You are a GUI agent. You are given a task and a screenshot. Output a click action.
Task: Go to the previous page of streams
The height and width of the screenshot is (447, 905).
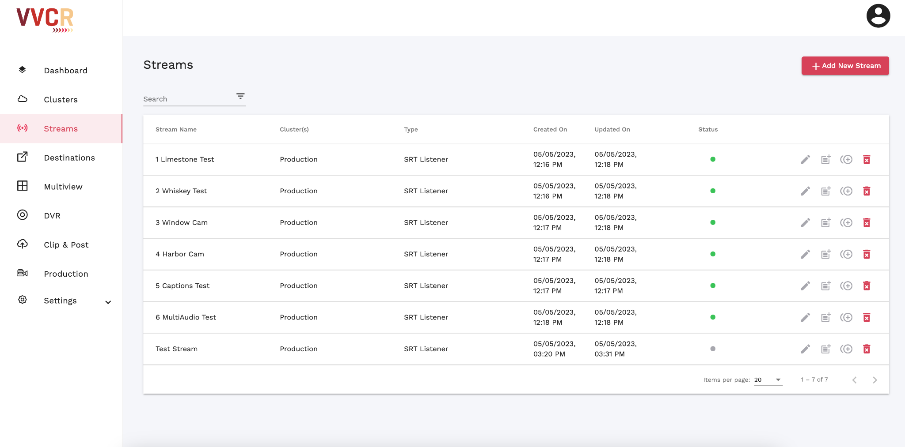[x=854, y=380]
